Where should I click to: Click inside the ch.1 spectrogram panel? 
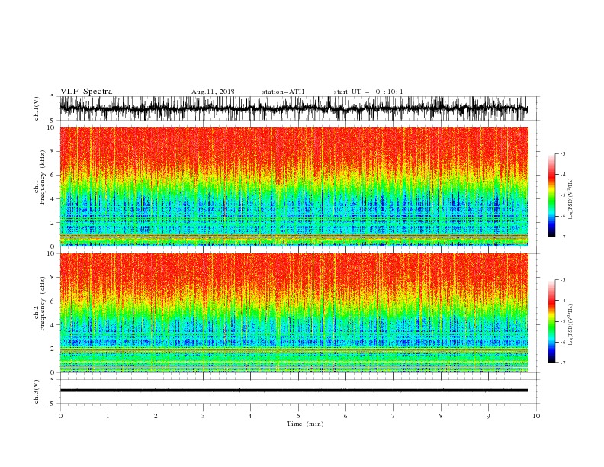294,186
